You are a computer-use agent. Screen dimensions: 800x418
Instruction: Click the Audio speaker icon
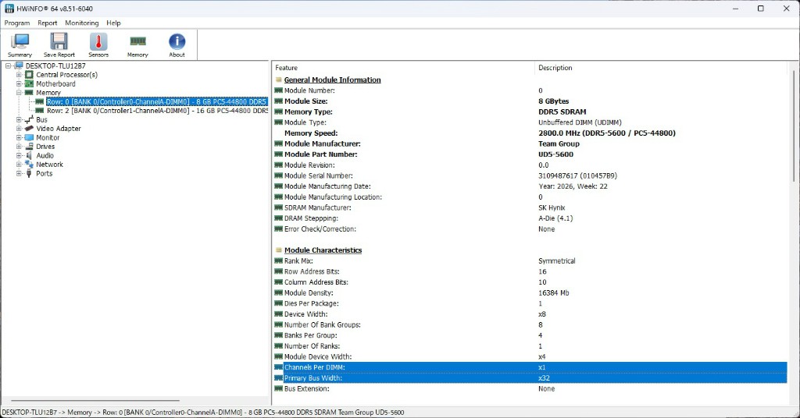point(29,155)
